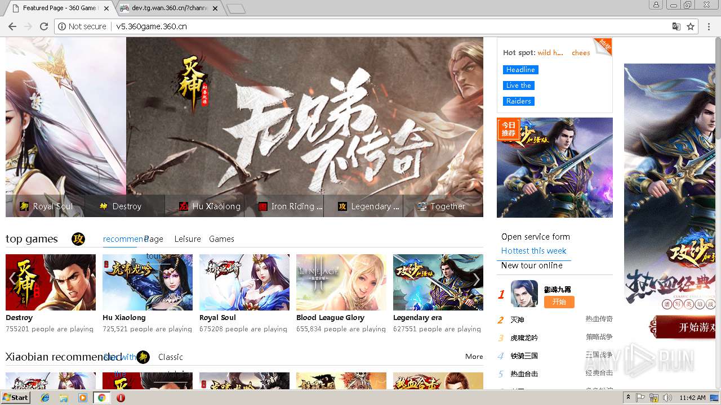Launch the media player taskbar icon
The width and height of the screenshot is (721, 405).
[83, 398]
